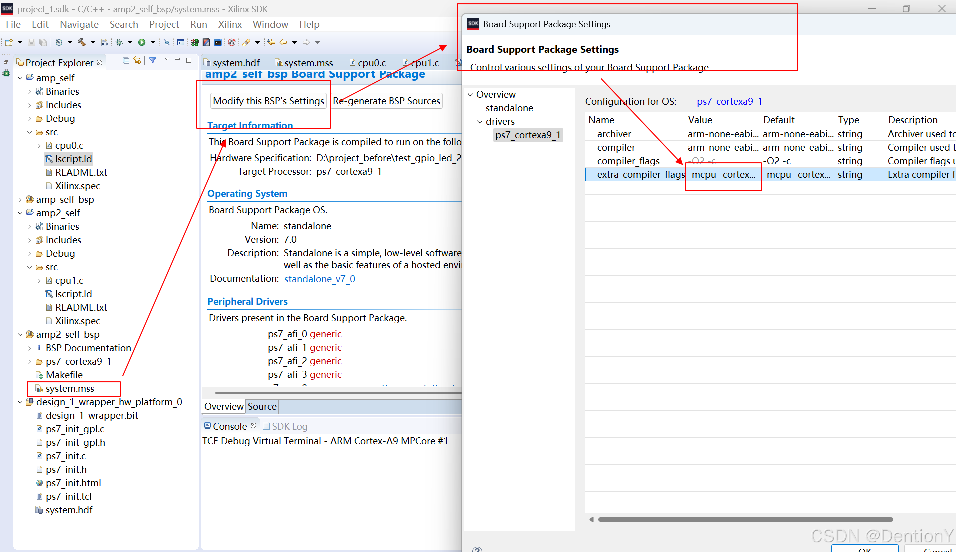
Task: Open the Project Explorer view menu triangle
Action: tap(167, 60)
